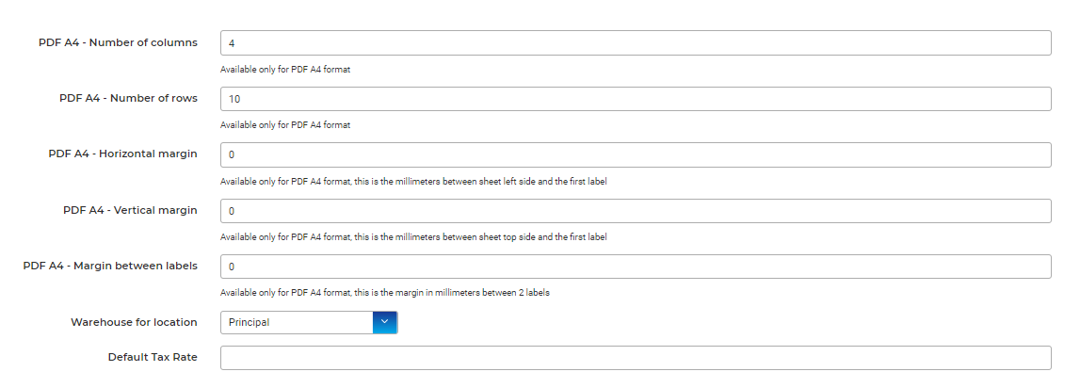Click the 'PDF A4 - Margin between labels' label
This screenshot has height=388, width=1080.
pyautogui.click(x=110, y=266)
